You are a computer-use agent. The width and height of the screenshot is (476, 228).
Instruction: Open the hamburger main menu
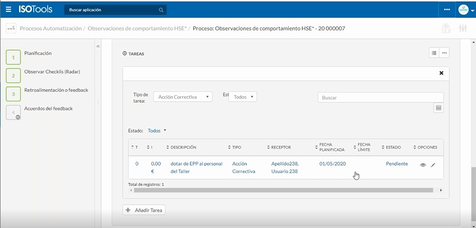pos(8,9)
